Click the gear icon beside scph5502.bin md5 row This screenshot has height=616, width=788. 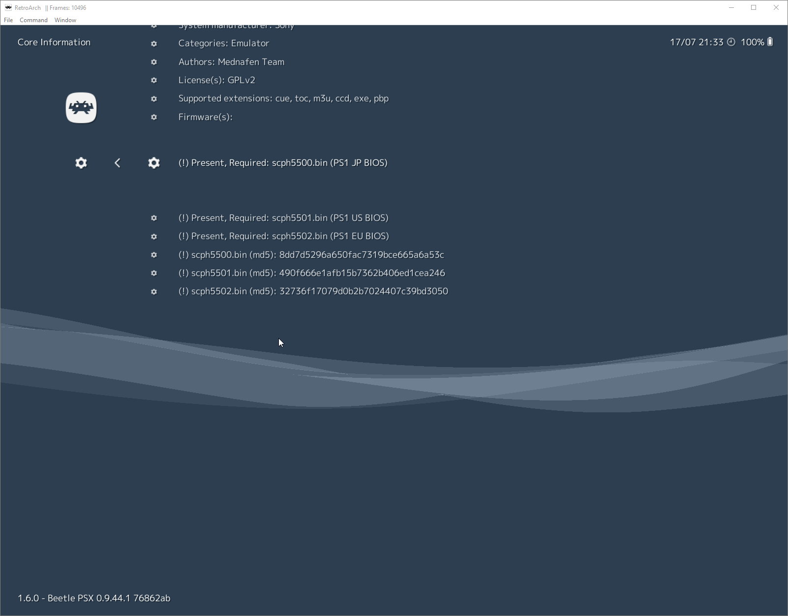[154, 292]
